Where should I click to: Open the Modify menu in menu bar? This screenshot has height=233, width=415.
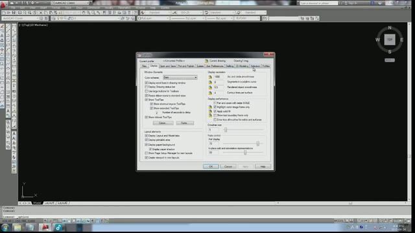click(x=109, y=8)
